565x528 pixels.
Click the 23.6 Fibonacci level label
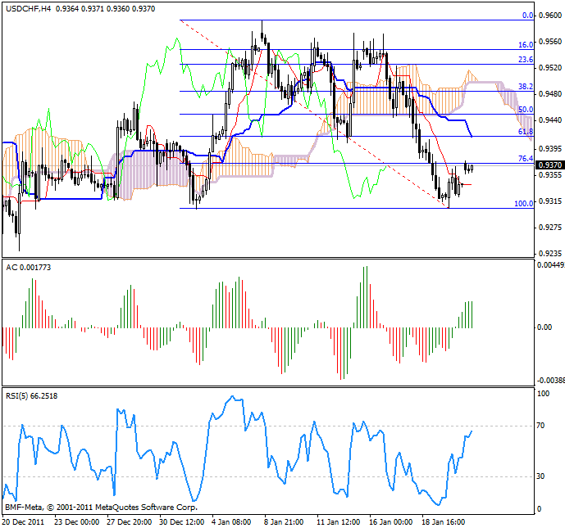[526, 59]
